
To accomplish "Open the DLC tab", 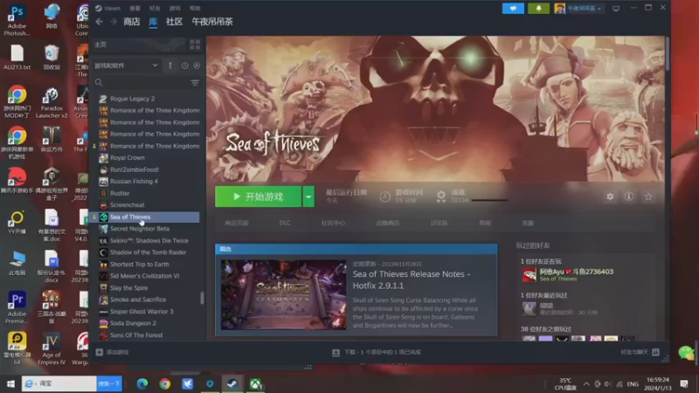I will pos(285,223).
